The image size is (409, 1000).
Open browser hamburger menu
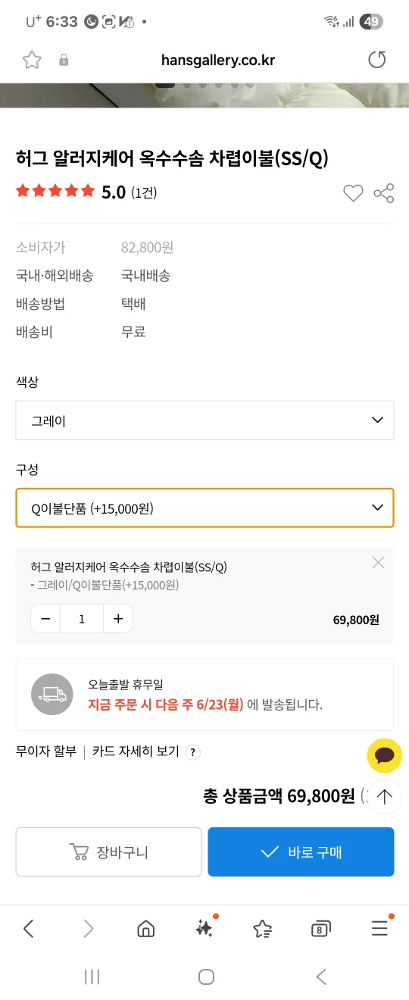point(379,928)
